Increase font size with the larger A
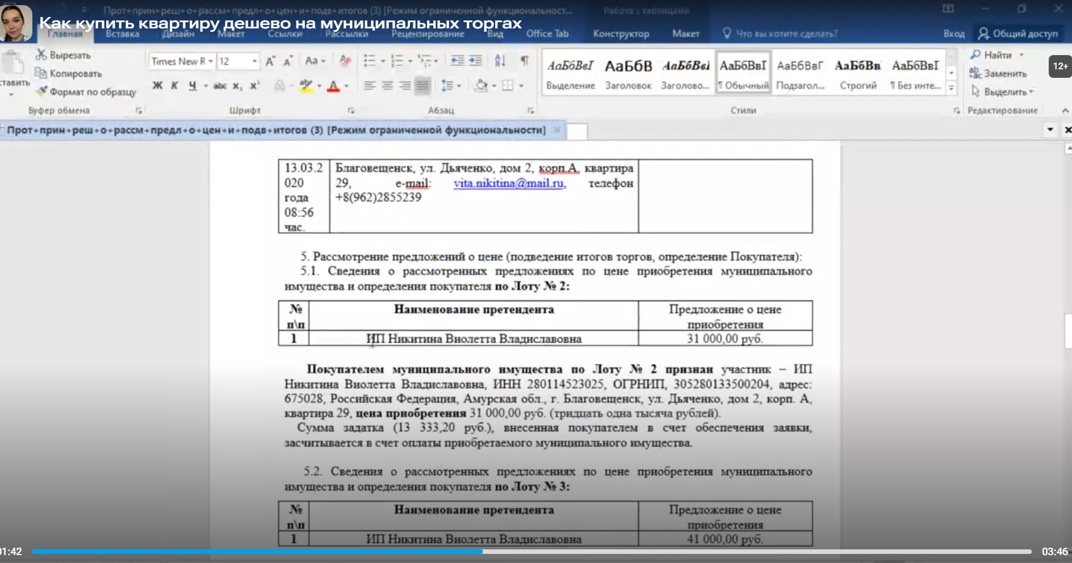This screenshot has width=1072, height=563. tap(270, 61)
